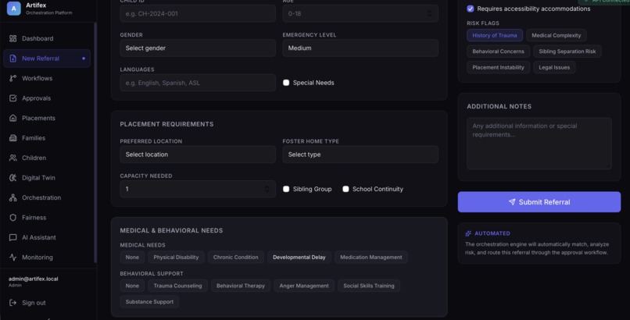Enable the School Continuity checkbox

click(x=345, y=189)
